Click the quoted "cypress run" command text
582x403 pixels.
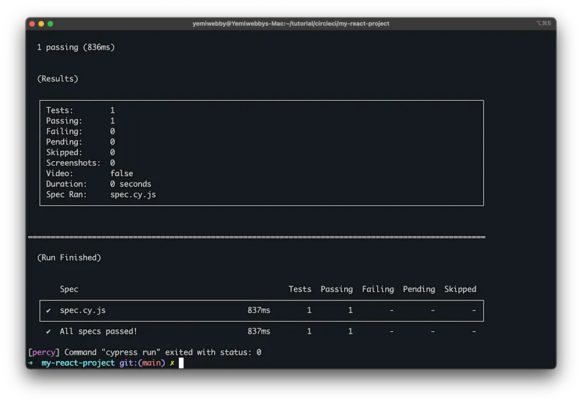coord(131,353)
